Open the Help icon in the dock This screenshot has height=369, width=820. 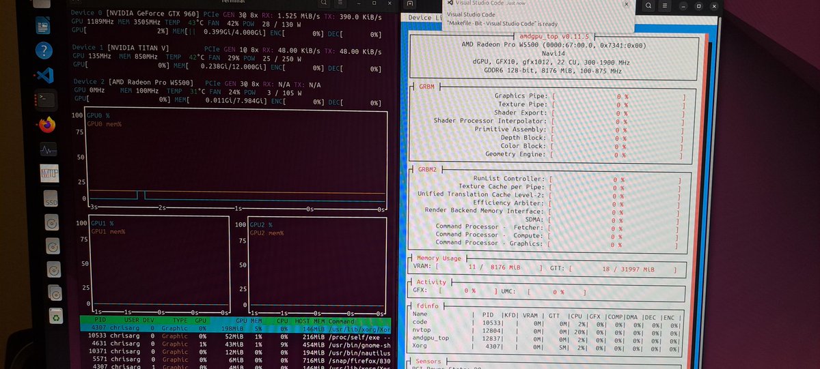[44, 50]
